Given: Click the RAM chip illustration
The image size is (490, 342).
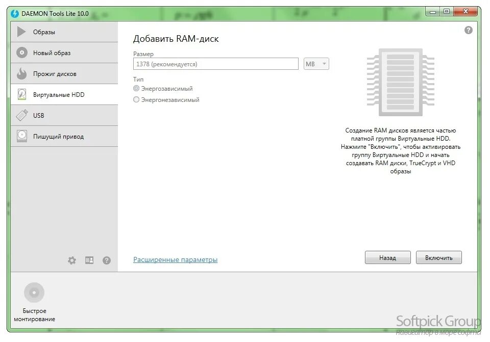Looking at the screenshot, I should [401, 83].
